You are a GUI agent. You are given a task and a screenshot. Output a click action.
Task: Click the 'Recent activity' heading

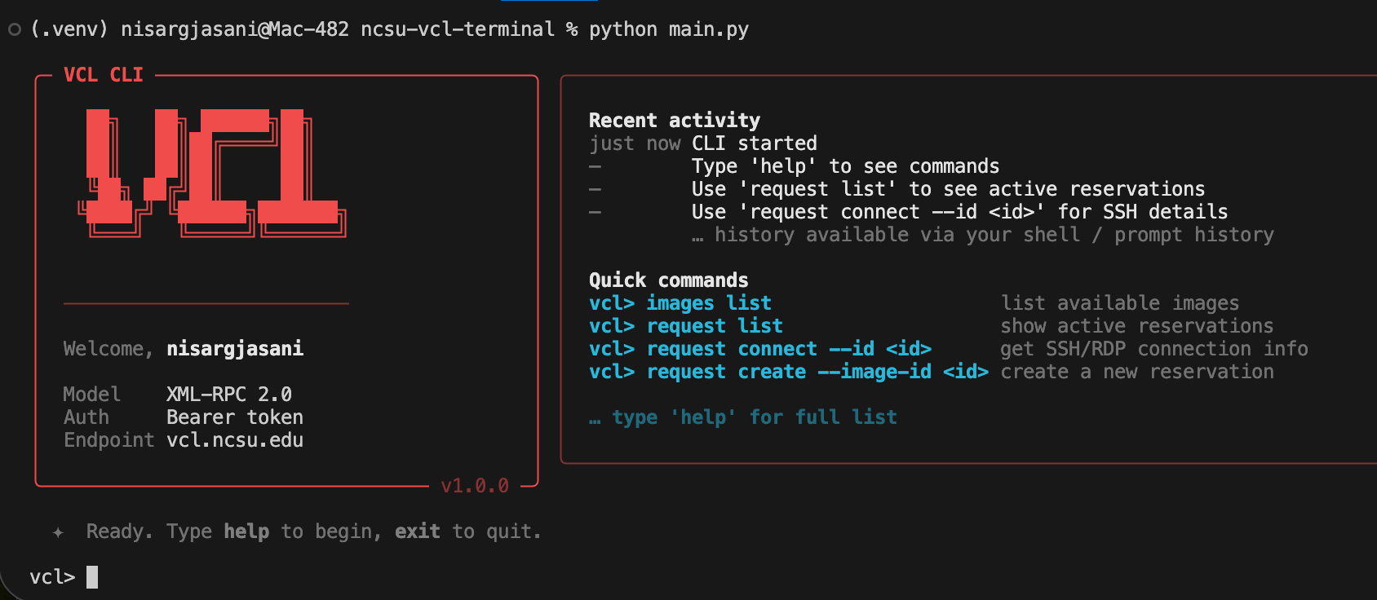(675, 121)
